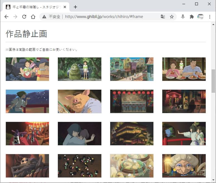
Task: Open still of Kamaji boiler man
Action: click(27, 166)
